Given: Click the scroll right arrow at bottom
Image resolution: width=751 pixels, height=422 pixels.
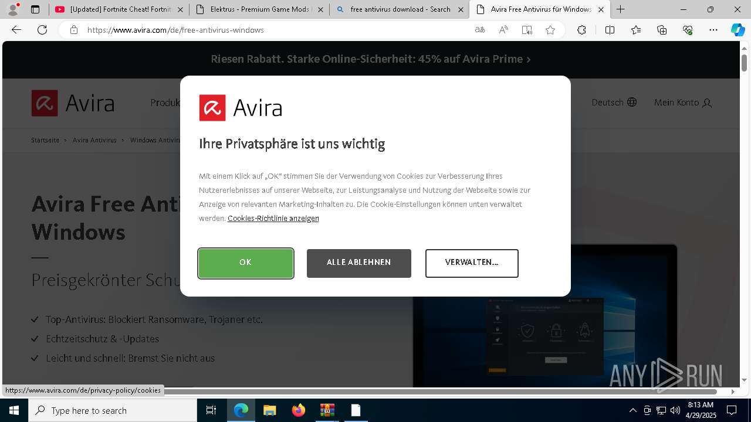Looking at the screenshot, I should 733,392.
